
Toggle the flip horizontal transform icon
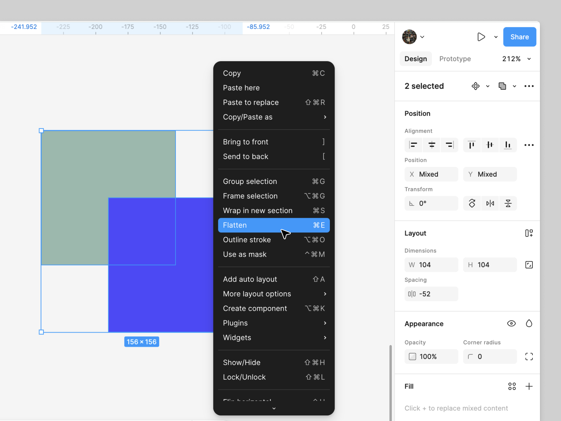tap(490, 203)
